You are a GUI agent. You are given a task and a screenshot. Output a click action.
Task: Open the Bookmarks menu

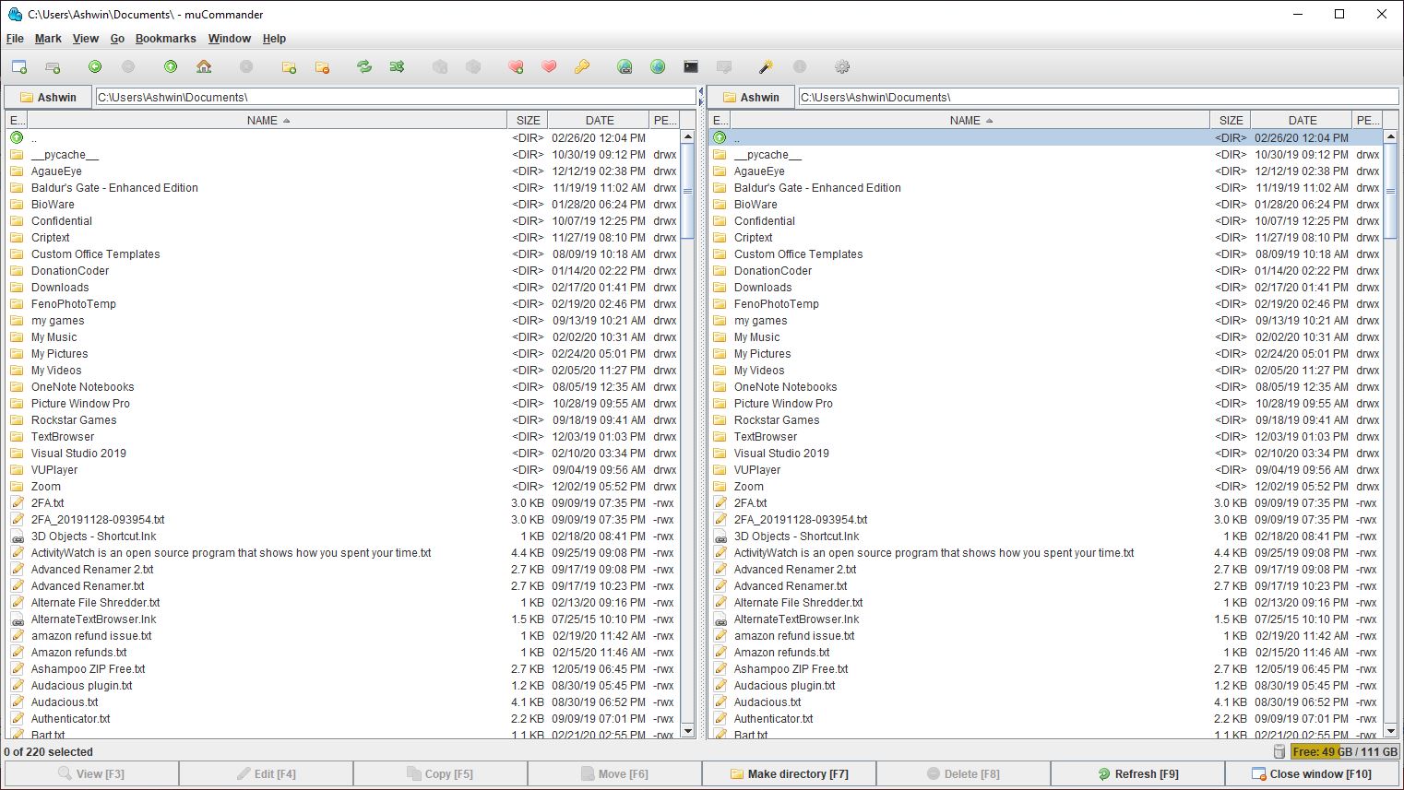tap(165, 39)
